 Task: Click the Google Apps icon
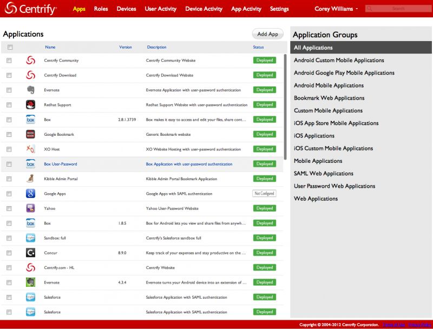tap(31, 193)
